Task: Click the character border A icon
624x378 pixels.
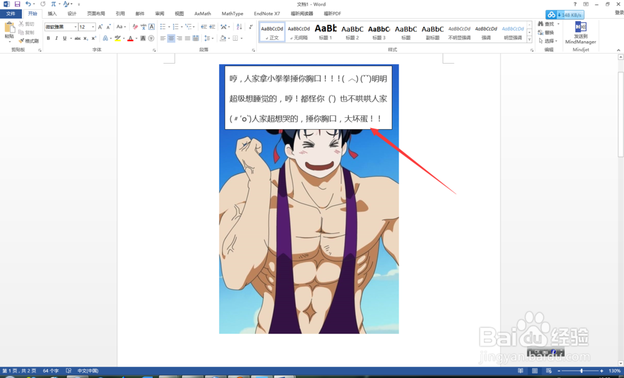Action: pyautogui.click(x=152, y=27)
